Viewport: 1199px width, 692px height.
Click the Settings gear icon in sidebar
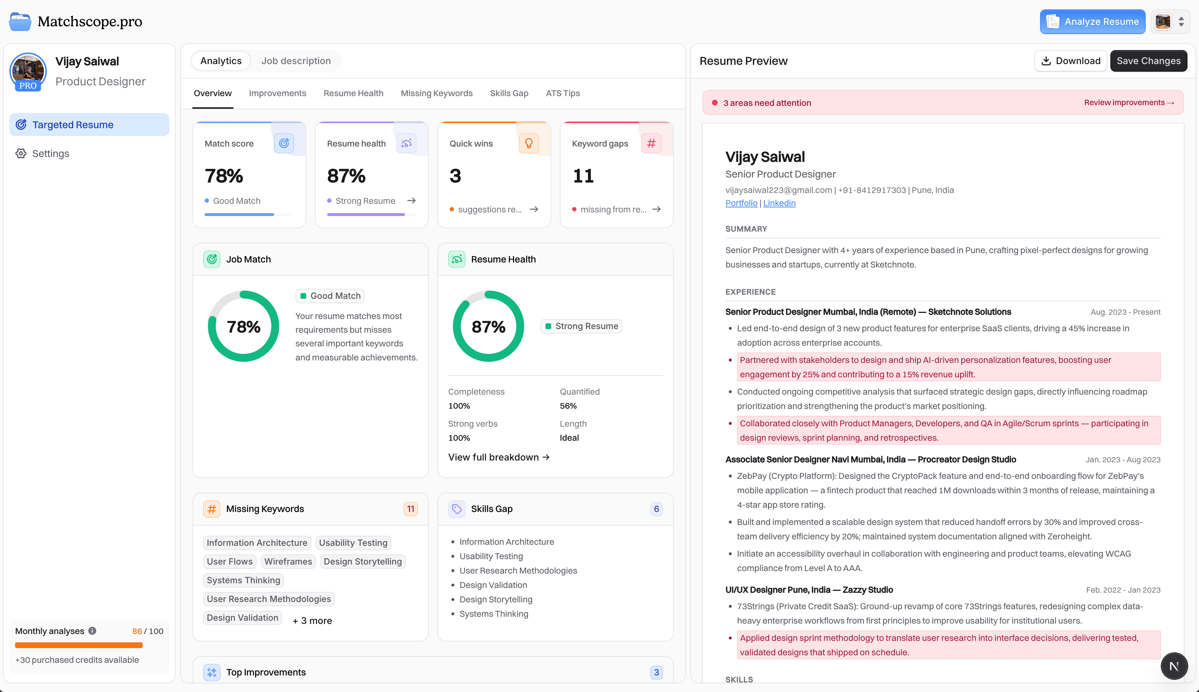click(21, 153)
